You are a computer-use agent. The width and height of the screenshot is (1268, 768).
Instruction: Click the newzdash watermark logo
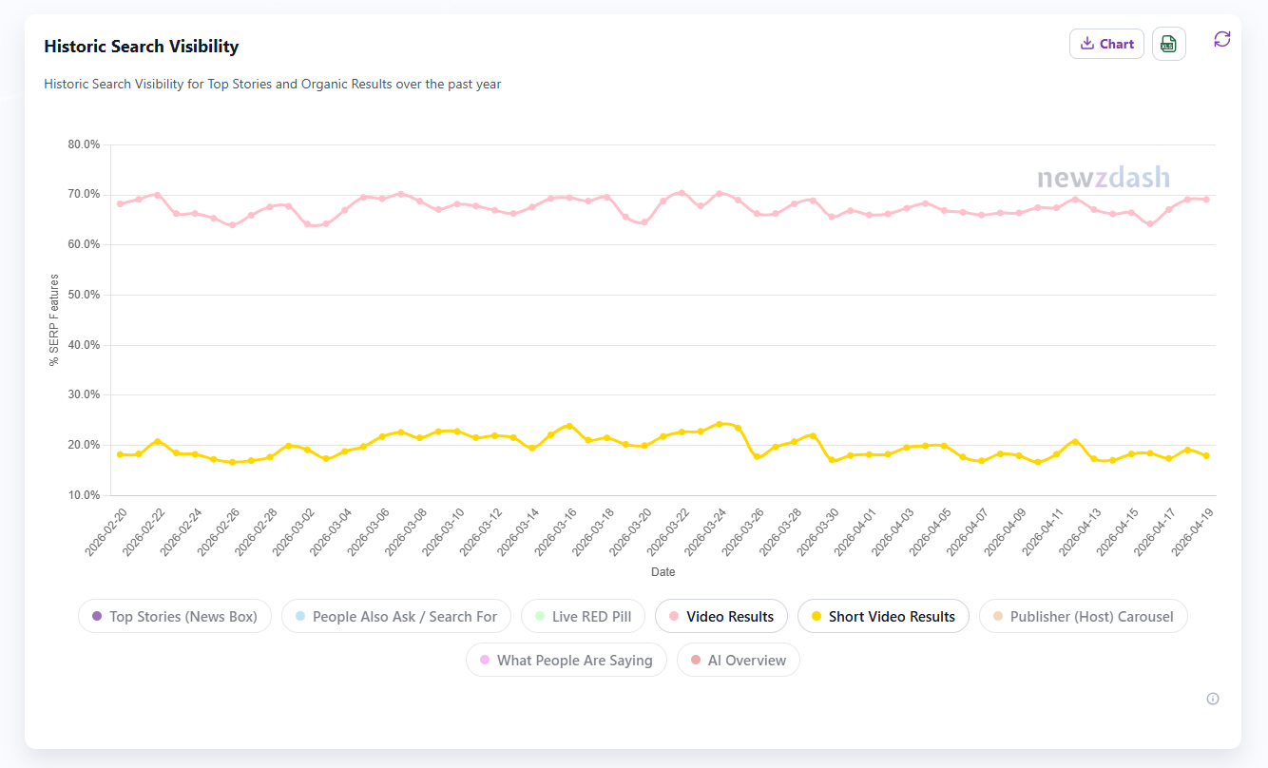click(1104, 178)
